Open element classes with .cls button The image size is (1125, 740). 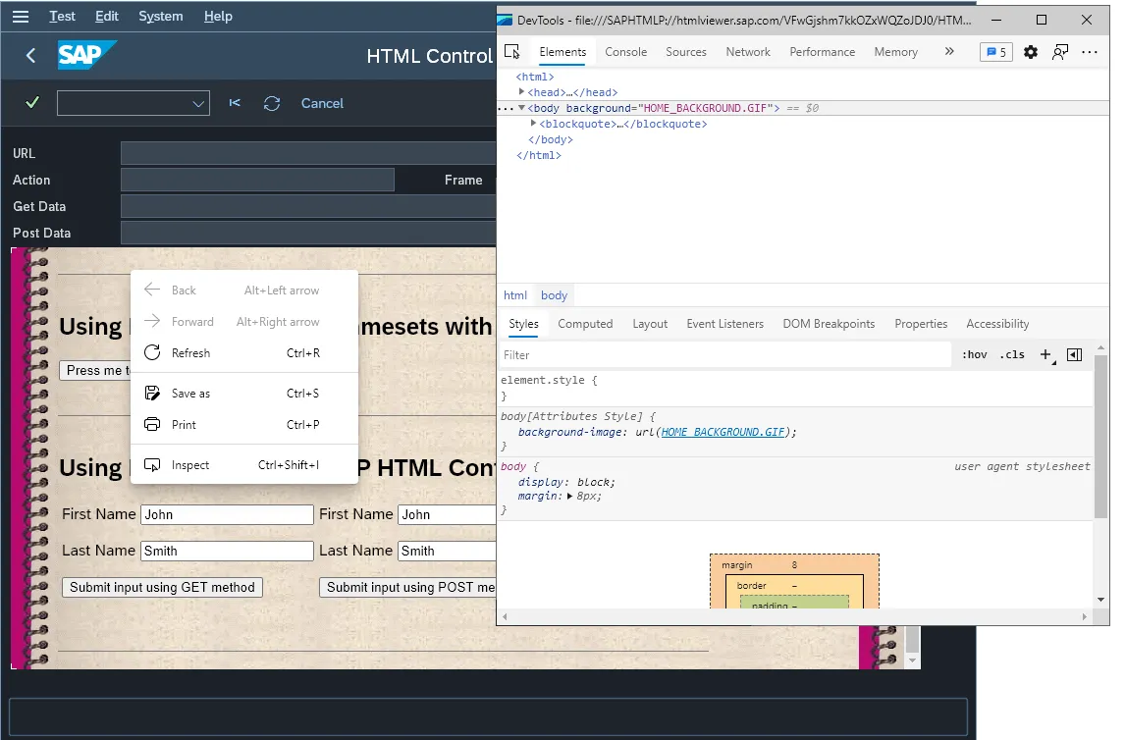click(1011, 354)
